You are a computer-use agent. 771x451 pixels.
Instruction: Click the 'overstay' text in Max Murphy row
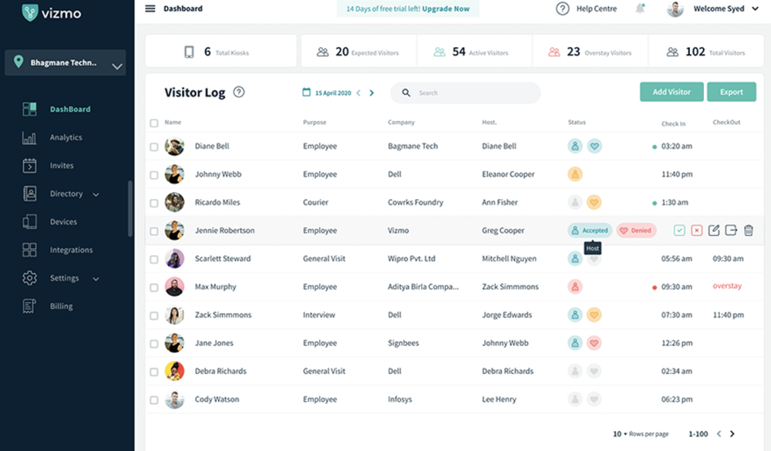click(x=727, y=286)
